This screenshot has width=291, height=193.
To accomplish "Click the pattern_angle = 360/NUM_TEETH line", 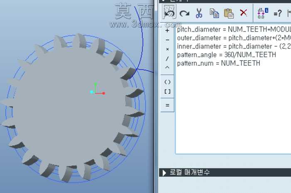I will [227, 55].
